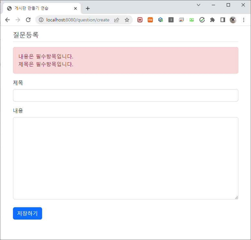Select the 게시판 만들기 연습 tab
Image resolution: width=251 pixels, height=240 pixels.
(x=42, y=8)
